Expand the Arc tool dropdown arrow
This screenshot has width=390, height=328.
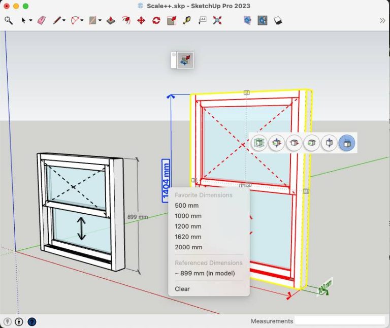pos(82,21)
